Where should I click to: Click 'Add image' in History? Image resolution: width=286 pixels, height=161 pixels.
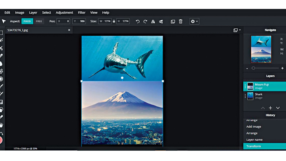coord(254,127)
